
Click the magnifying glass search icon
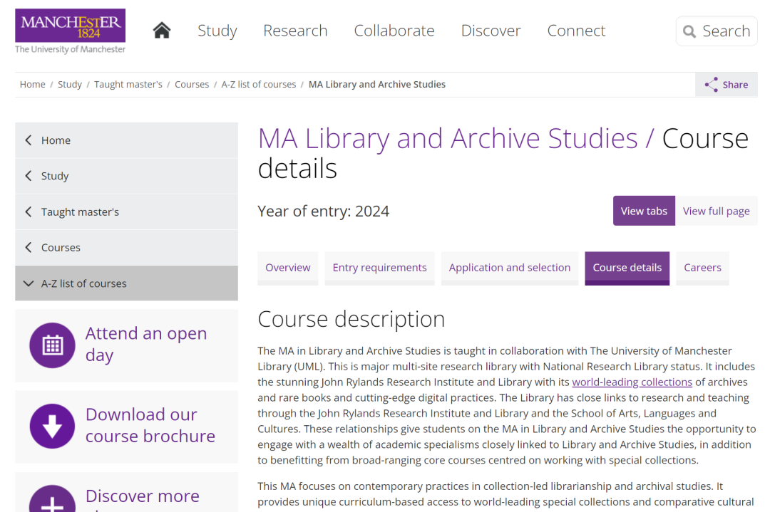[689, 31]
